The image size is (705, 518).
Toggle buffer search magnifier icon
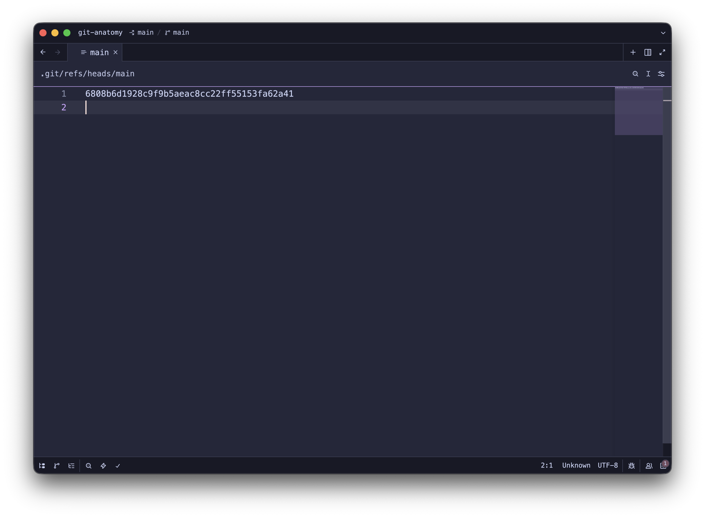coord(635,74)
